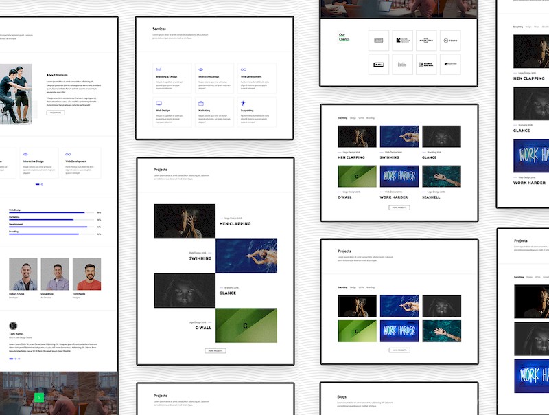
Task: Click the Web Design skill progress bar
Action: pos(51,212)
